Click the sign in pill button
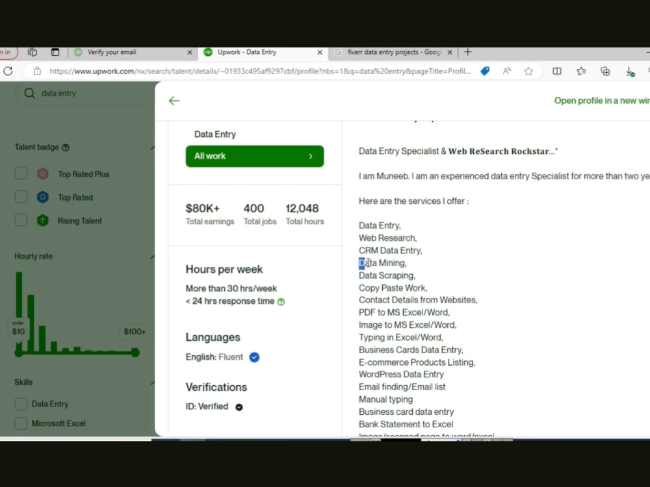The image size is (650, 487). click(x=8, y=52)
